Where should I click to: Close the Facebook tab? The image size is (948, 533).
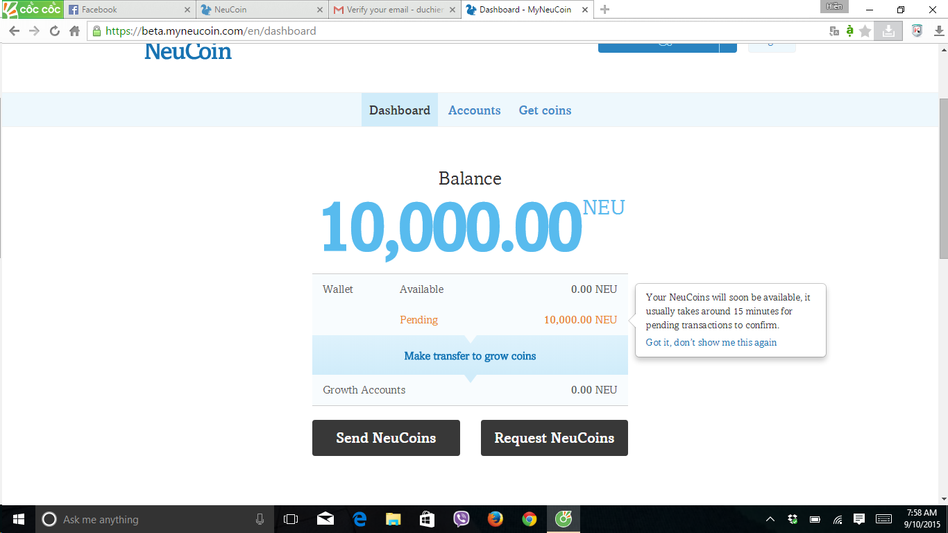coord(187,10)
